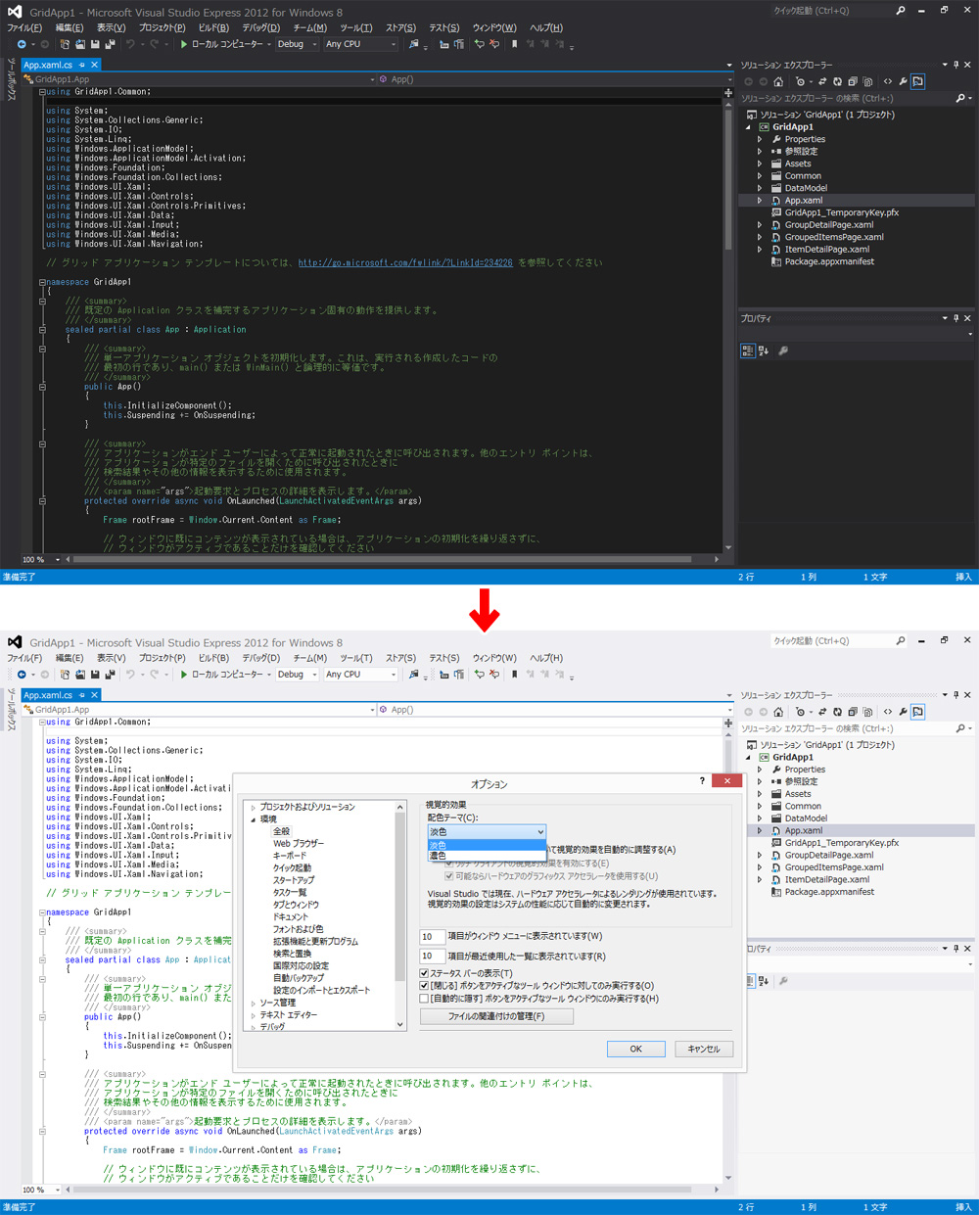Viewport: 979px width, 1215px height.
Task: Click Comment Selection icon in dark-theme toolbar
Action: point(479,44)
